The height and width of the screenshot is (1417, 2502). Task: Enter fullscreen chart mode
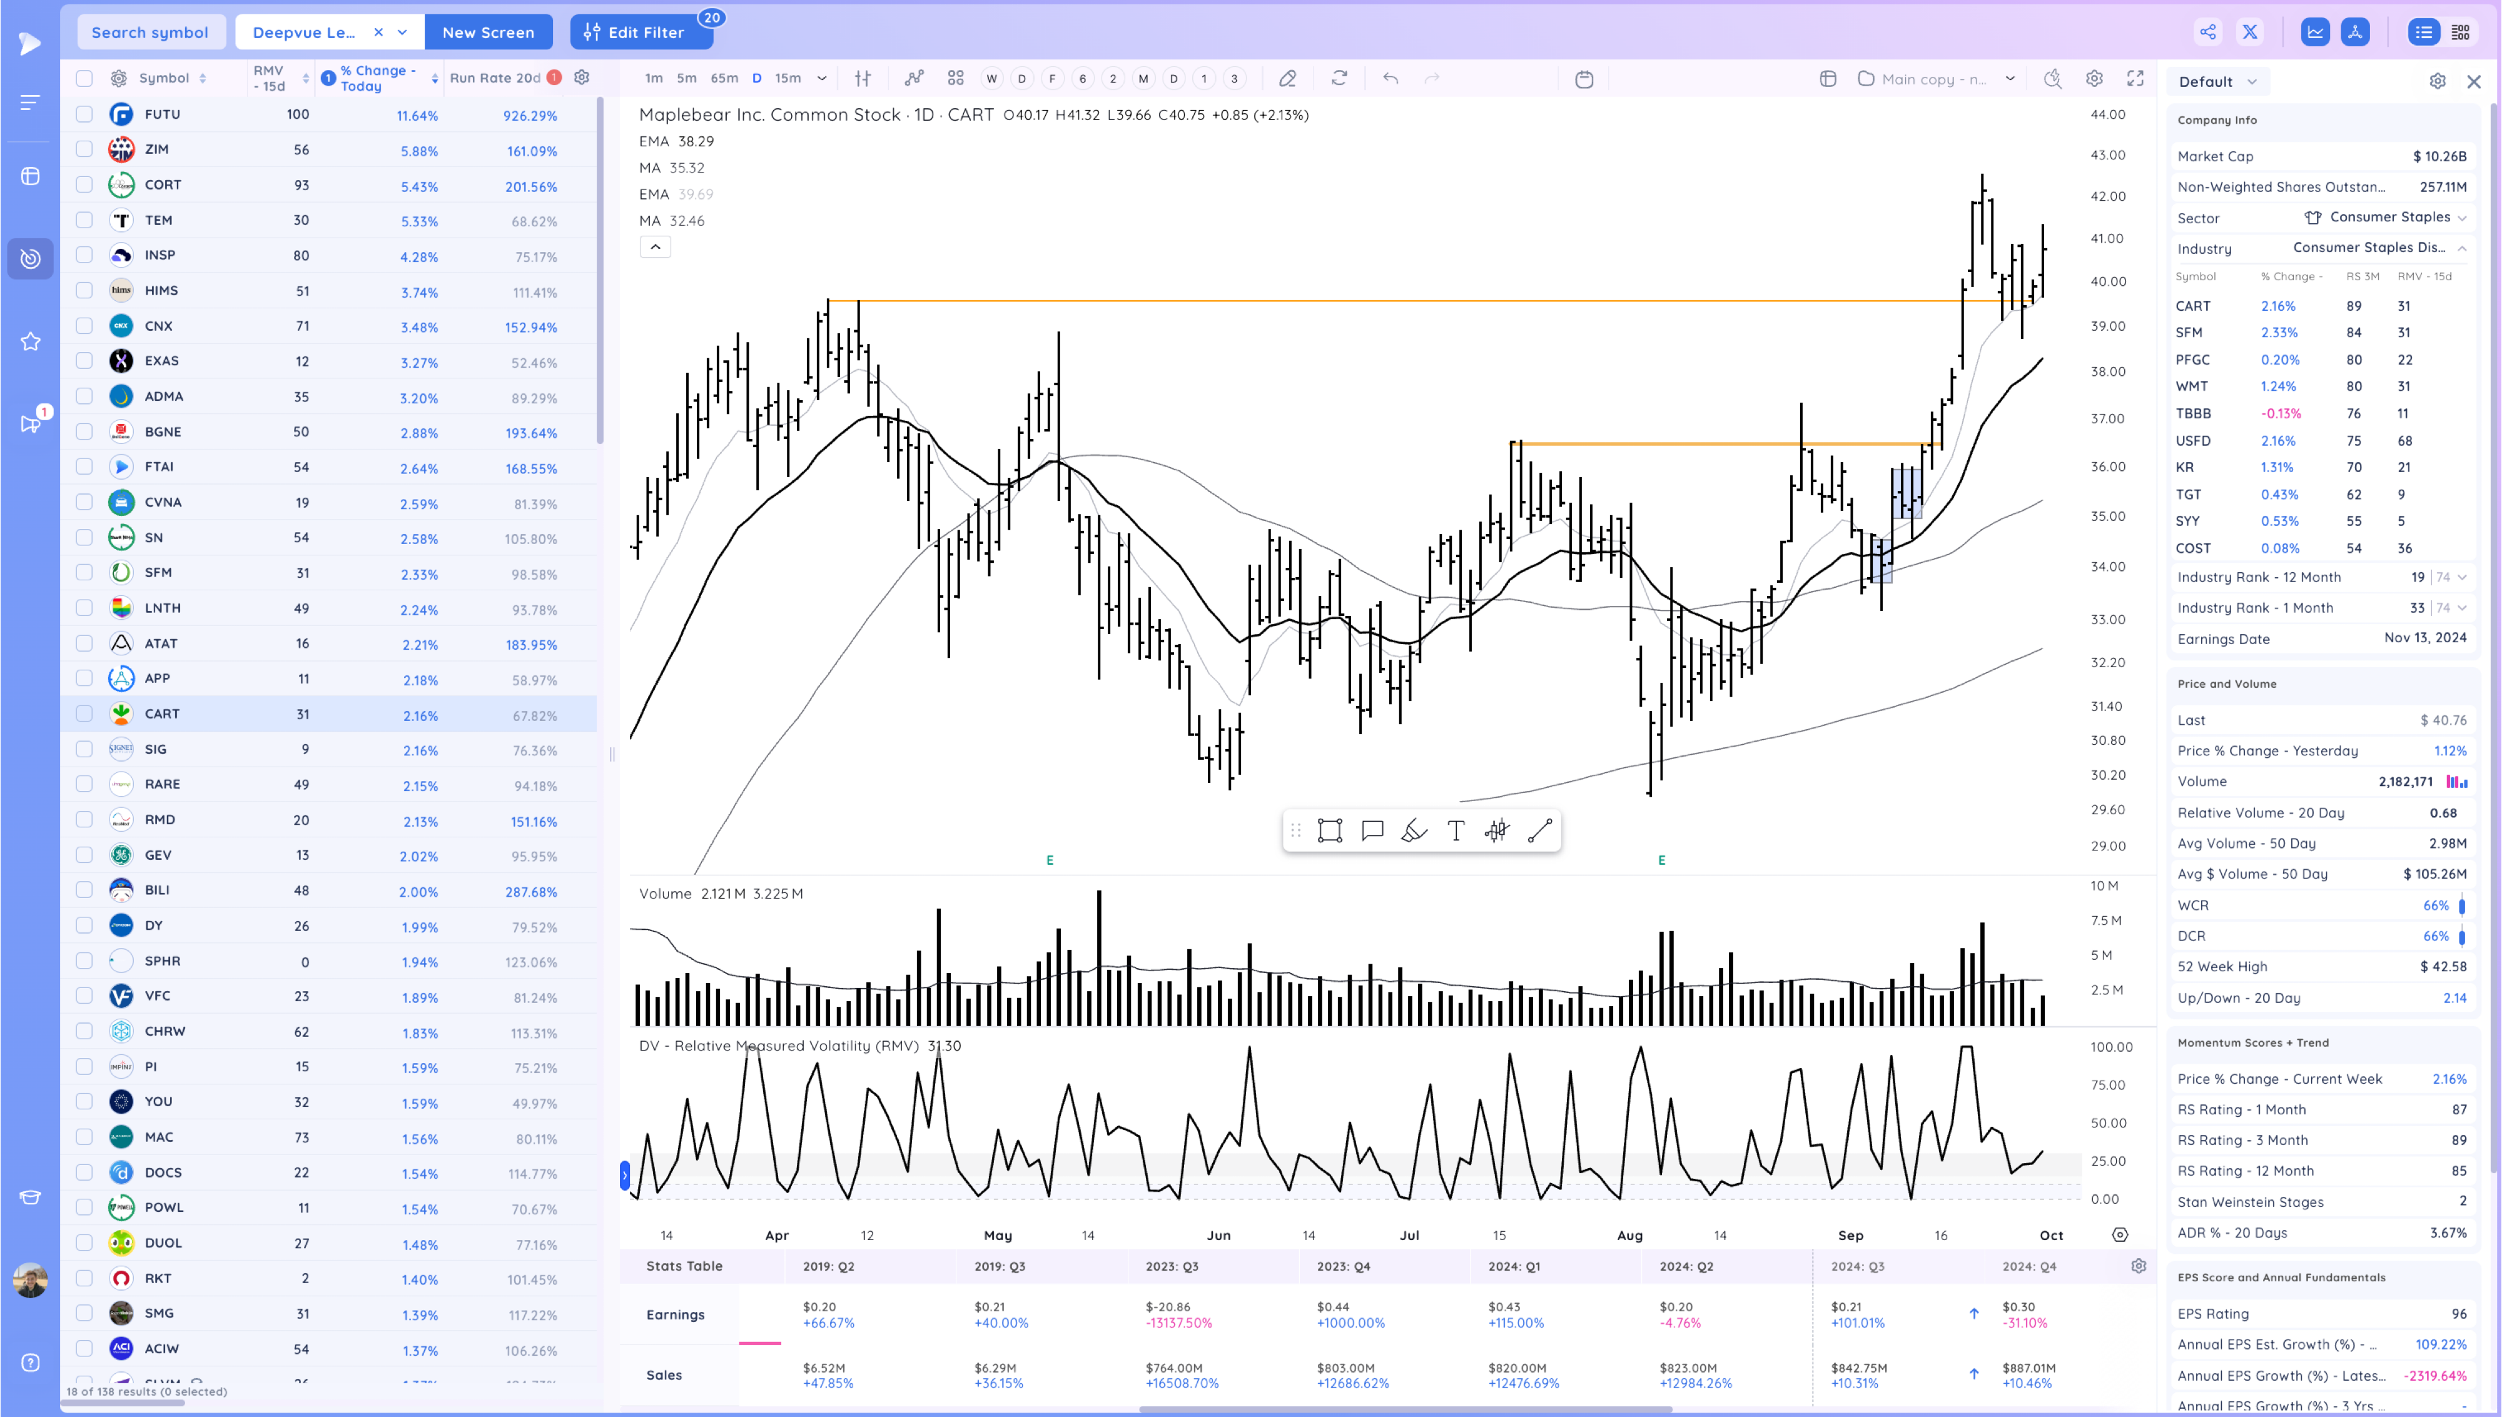pyautogui.click(x=2135, y=79)
